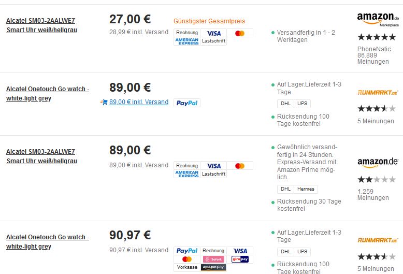Click the amazon pay icon

pos(213,267)
